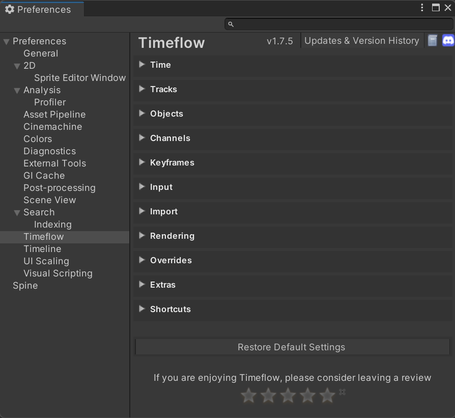The height and width of the screenshot is (418, 455).
Task: Click the Timeflow heading title
Action: [172, 43]
